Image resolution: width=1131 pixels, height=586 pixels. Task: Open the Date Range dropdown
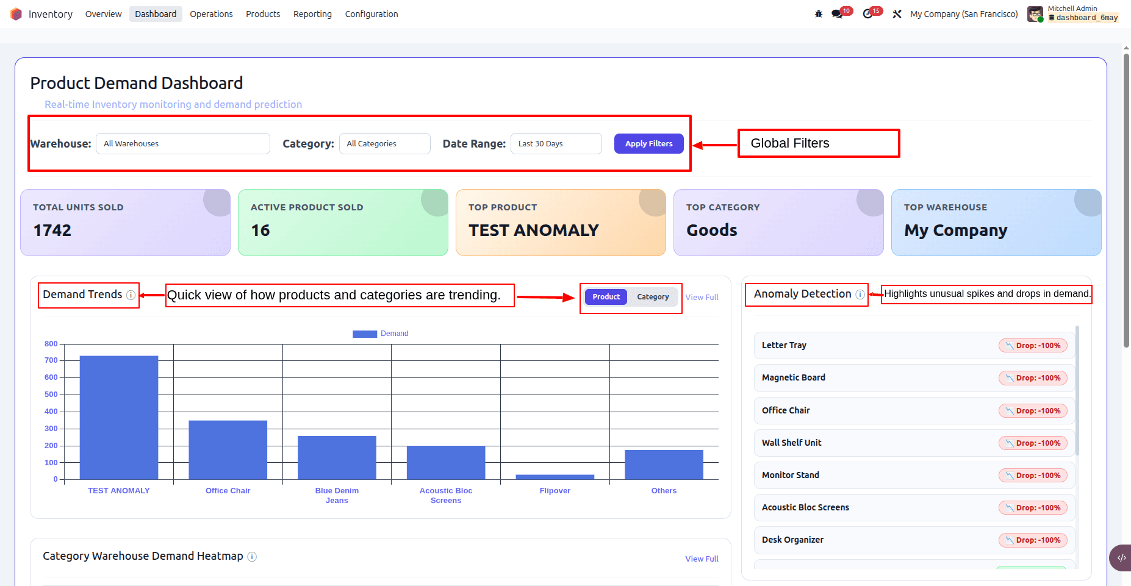[556, 144]
